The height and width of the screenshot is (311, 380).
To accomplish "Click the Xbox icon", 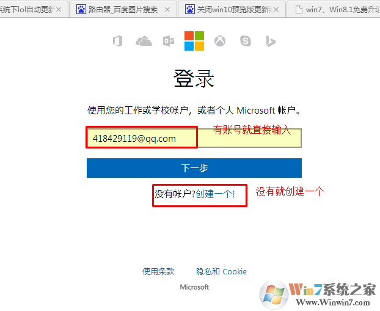I will pos(220,41).
